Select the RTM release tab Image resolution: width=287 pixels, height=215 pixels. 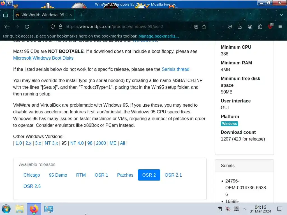tap(81, 175)
